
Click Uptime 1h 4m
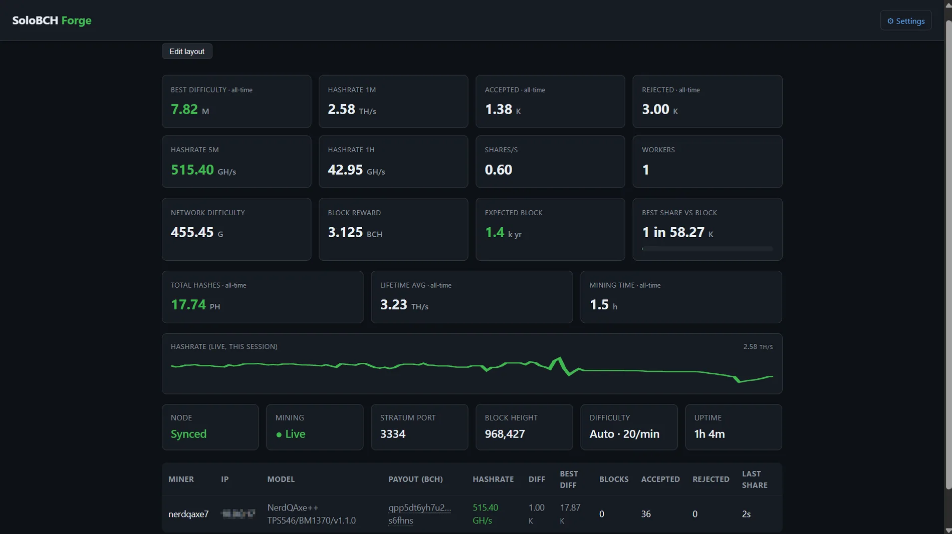point(734,427)
